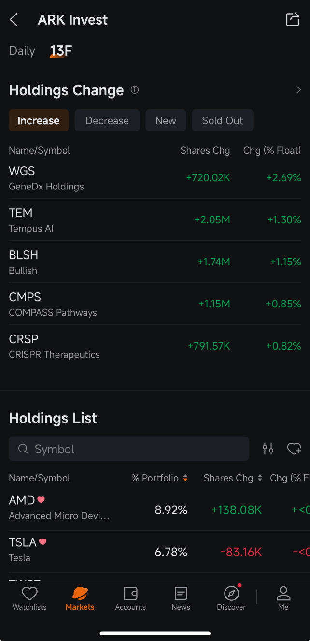The width and height of the screenshot is (310, 641).
Task: Sort by the Shares Chg column arrows
Action: pos(260,478)
